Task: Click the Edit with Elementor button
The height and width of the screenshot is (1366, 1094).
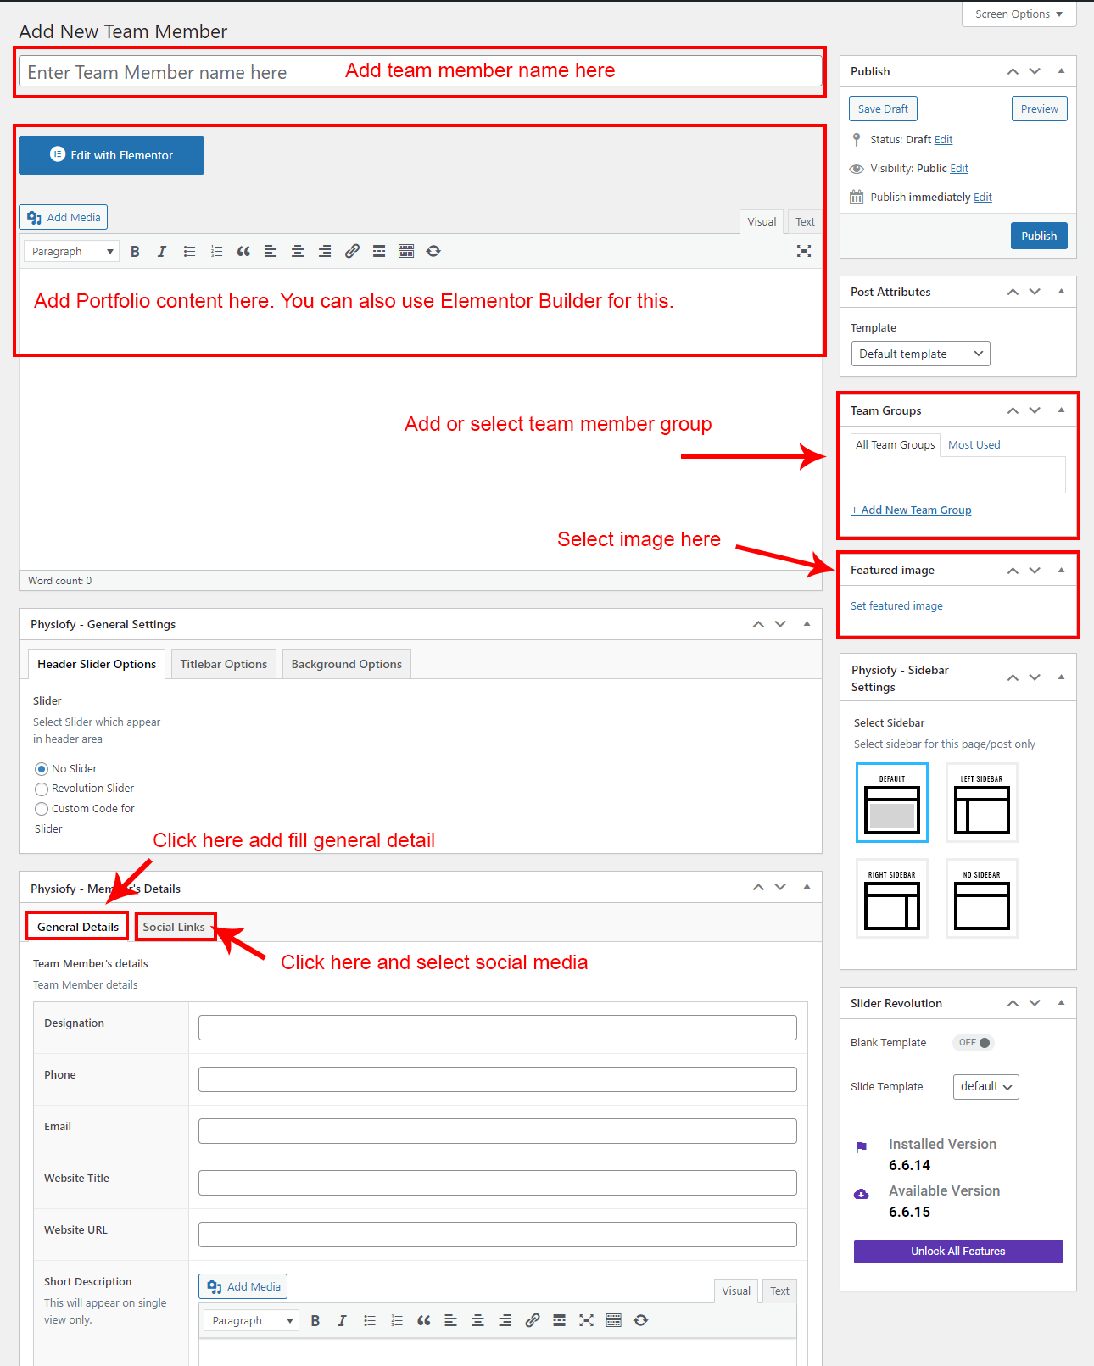Action: pyautogui.click(x=111, y=155)
